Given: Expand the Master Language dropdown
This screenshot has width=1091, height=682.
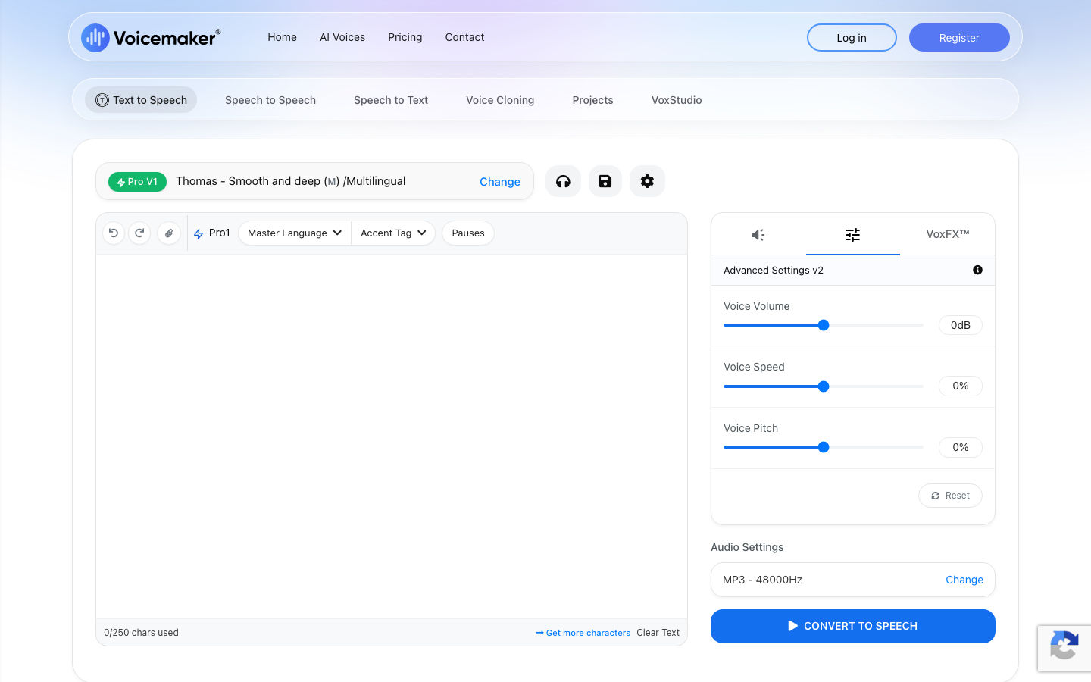Looking at the screenshot, I should pyautogui.click(x=295, y=233).
